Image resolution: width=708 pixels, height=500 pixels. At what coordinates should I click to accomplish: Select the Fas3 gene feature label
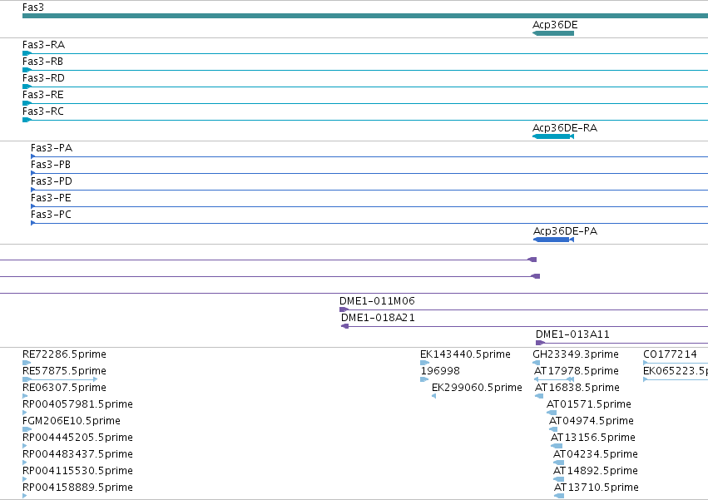pos(33,7)
